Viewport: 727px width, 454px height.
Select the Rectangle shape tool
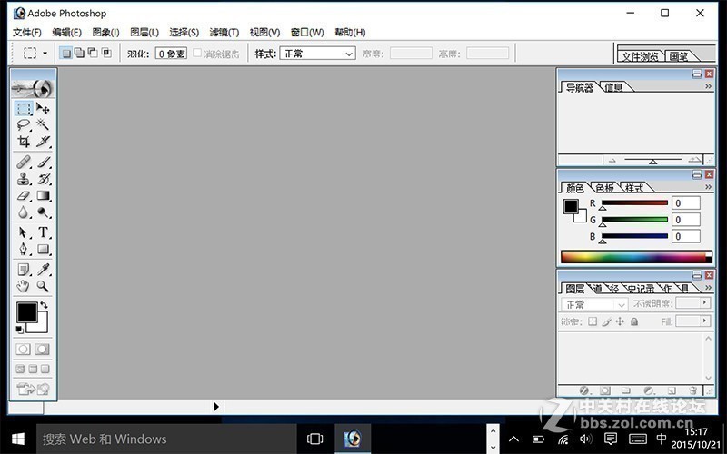click(43, 249)
